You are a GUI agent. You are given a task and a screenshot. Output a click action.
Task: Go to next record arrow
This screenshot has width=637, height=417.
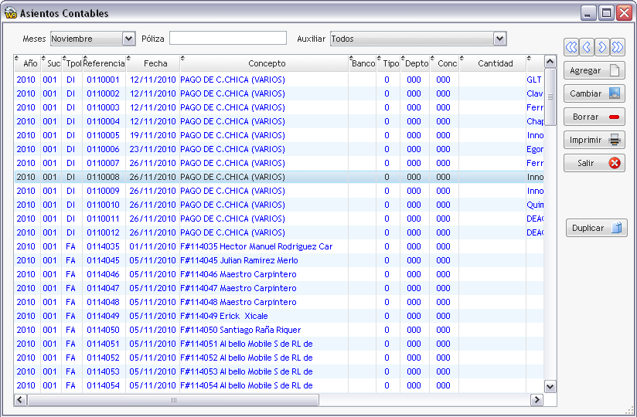[602, 47]
